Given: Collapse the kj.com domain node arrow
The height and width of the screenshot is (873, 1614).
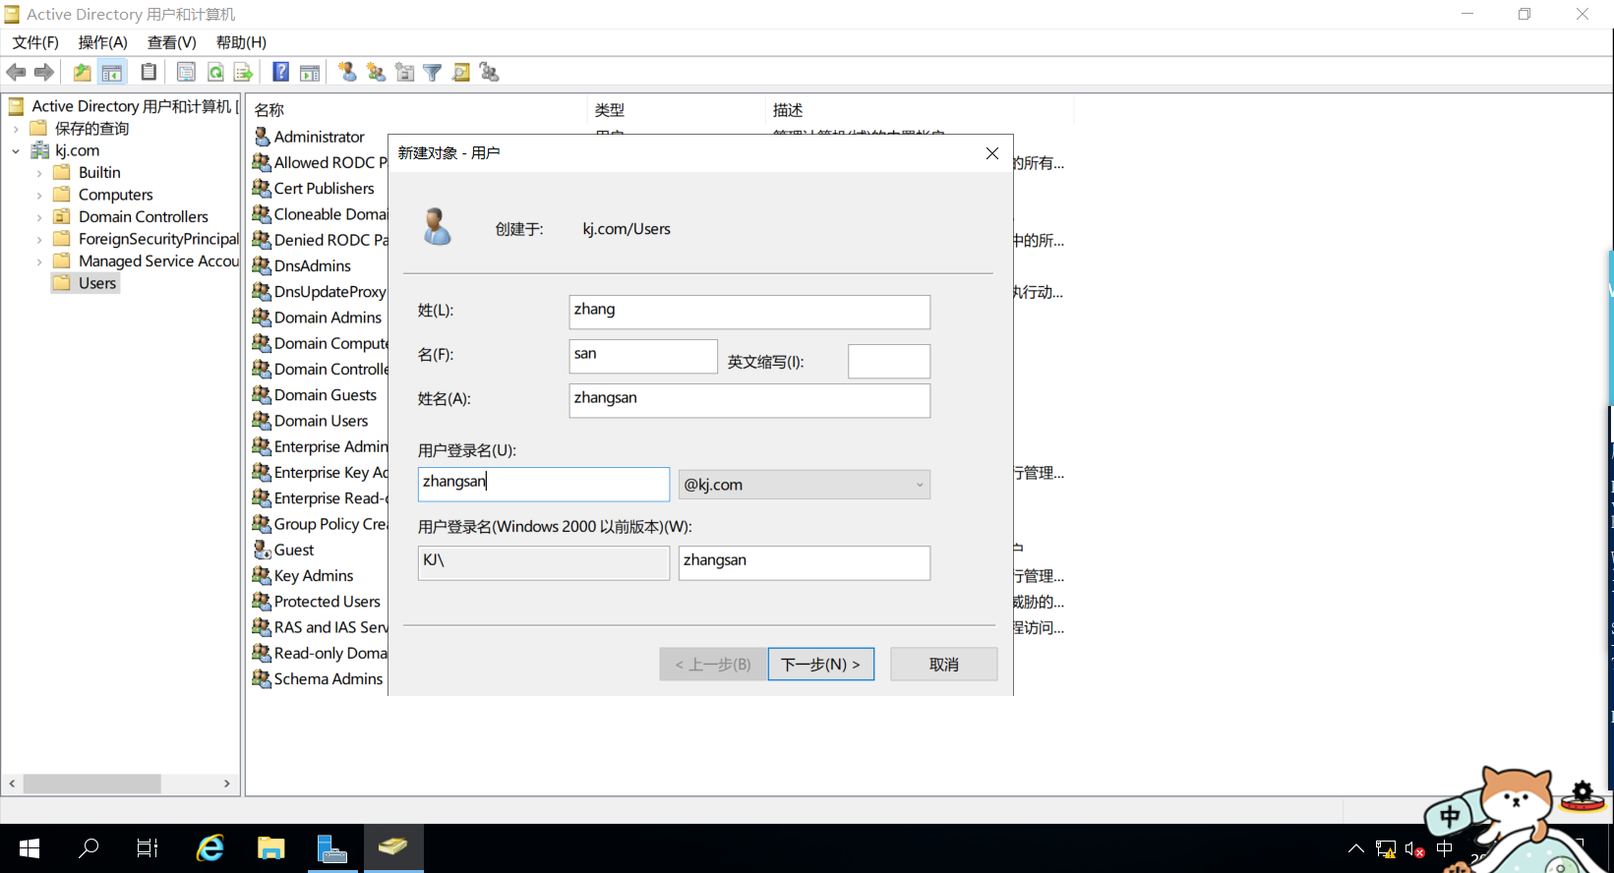Looking at the screenshot, I should [16, 150].
